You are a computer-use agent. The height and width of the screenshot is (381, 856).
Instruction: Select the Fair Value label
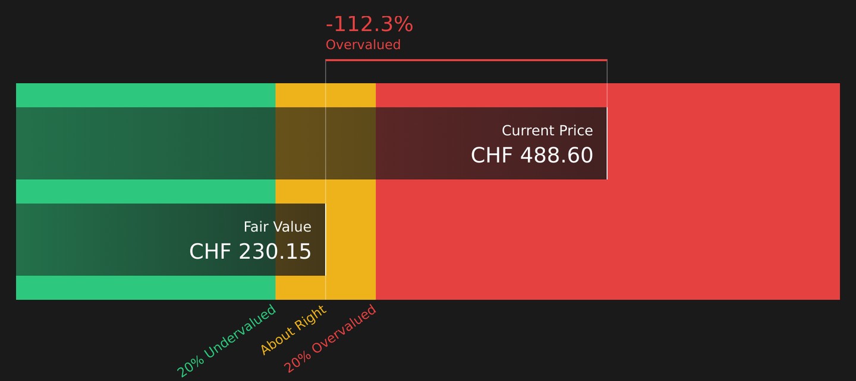click(x=277, y=227)
